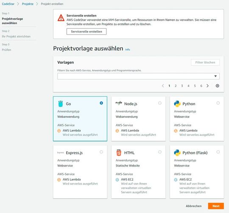The width and height of the screenshot is (229, 213).
Task: Click the Node.js logo icon
Action: pos(119,103)
